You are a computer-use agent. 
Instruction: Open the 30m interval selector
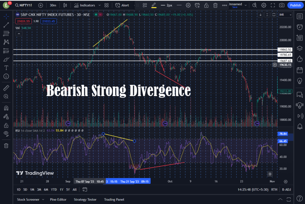point(53,5)
